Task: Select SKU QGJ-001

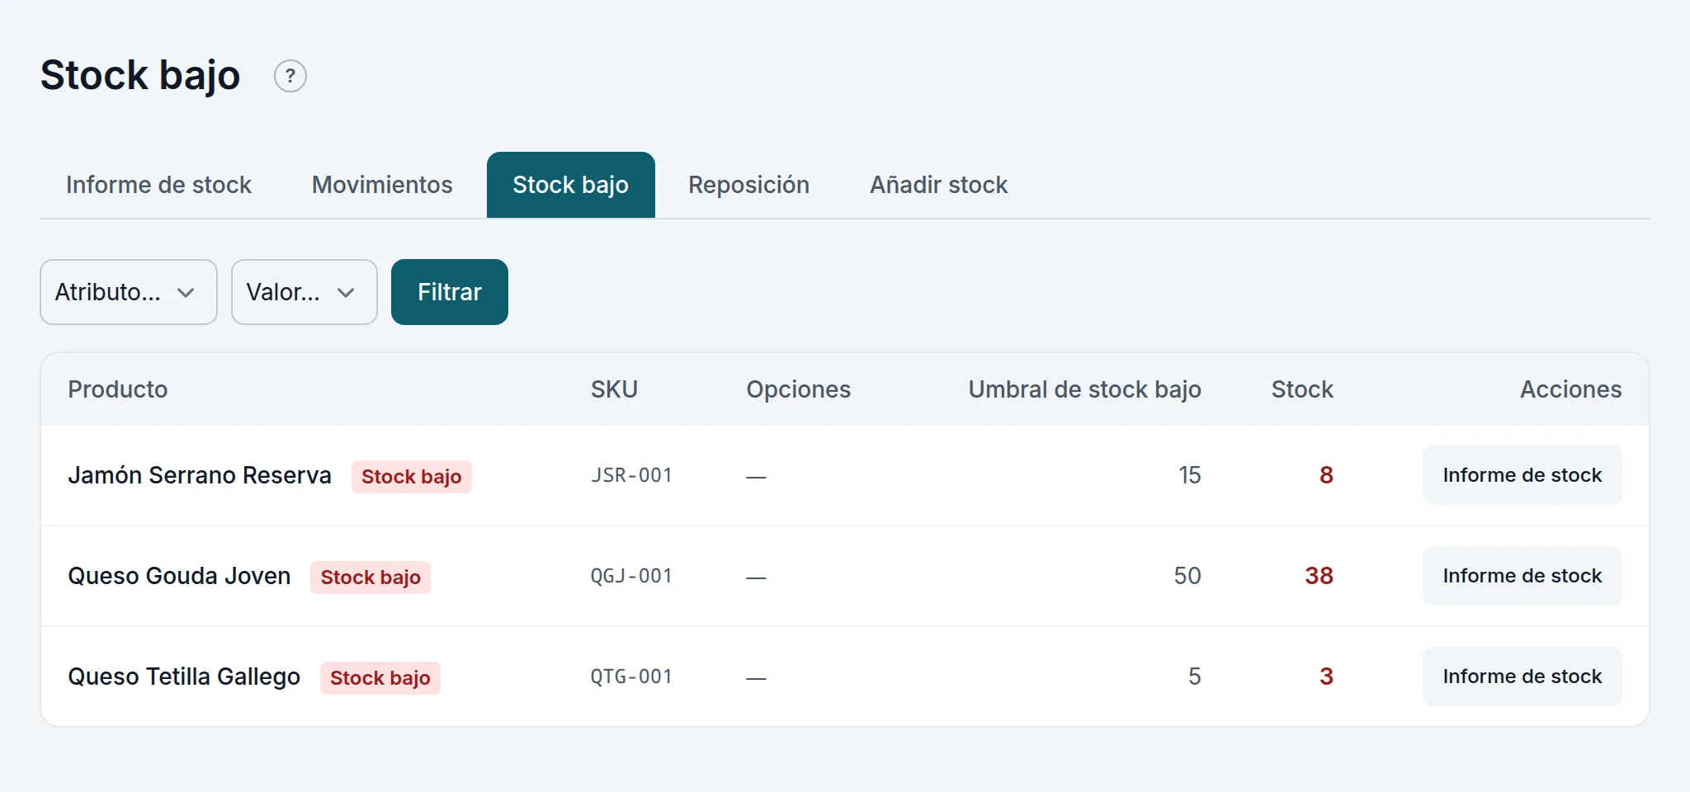Action: (x=631, y=576)
